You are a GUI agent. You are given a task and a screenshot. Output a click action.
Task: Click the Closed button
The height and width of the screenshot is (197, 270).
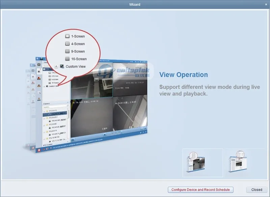tap(256, 190)
